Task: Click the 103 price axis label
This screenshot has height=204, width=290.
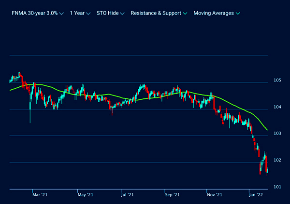Action: coord(277,133)
